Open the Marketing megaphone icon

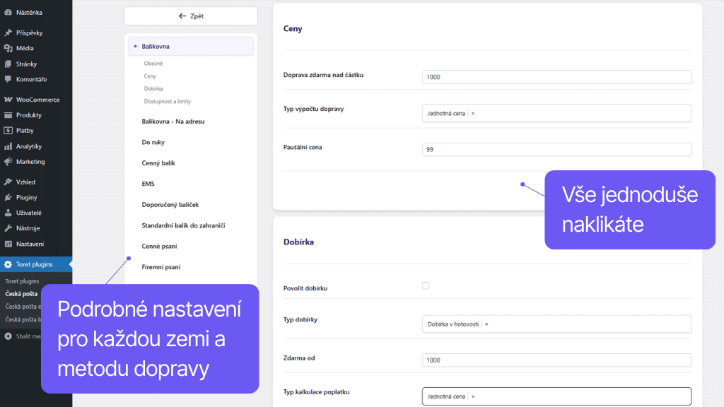pos(8,161)
